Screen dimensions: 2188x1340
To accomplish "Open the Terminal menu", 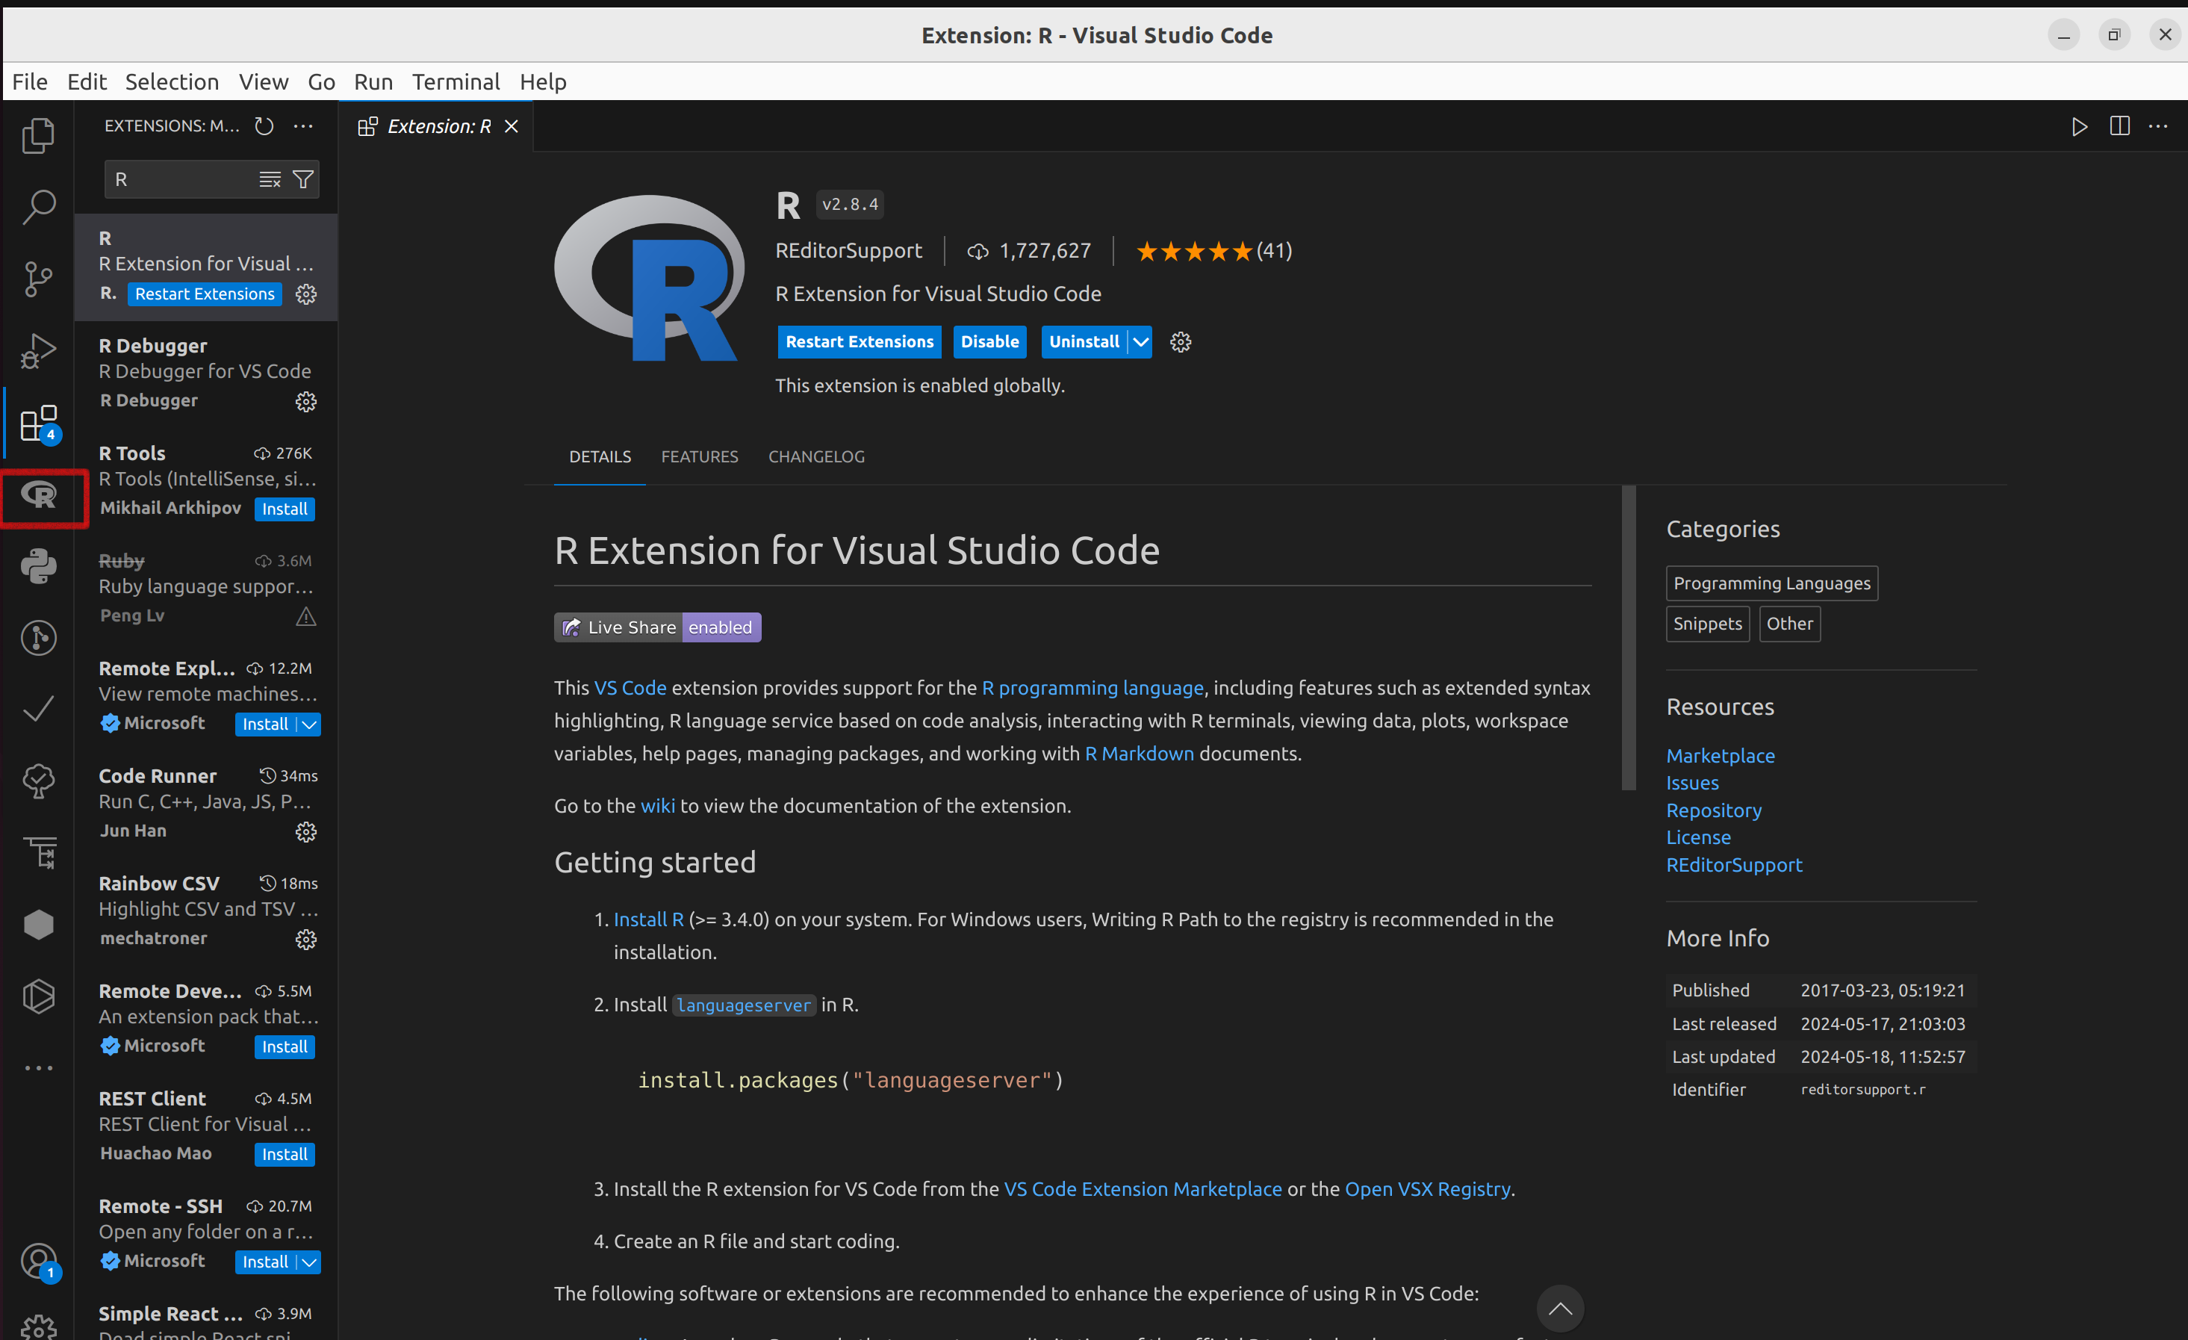I will 456,81.
